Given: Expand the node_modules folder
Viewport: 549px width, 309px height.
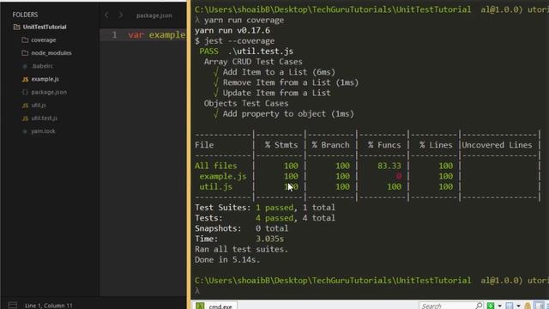Looking at the screenshot, I should coord(51,53).
